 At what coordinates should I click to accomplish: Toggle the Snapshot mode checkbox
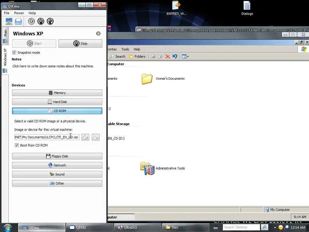click(x=14, y=53)
